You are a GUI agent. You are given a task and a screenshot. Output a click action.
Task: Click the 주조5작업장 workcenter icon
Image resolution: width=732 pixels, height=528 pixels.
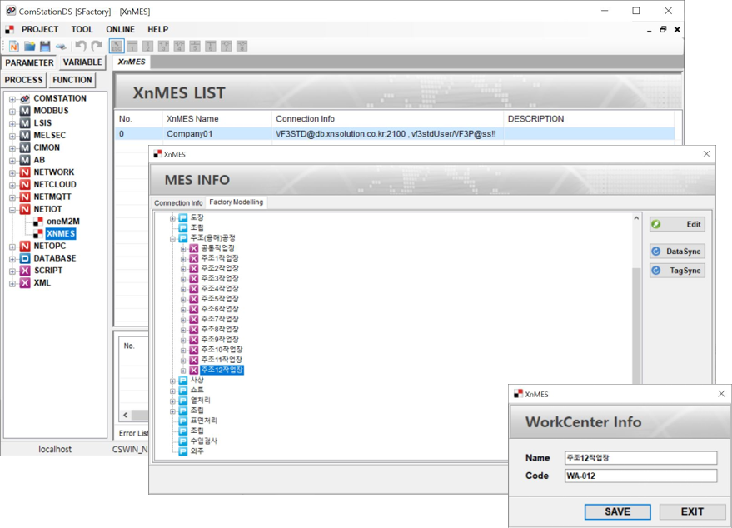coord(193,299)
